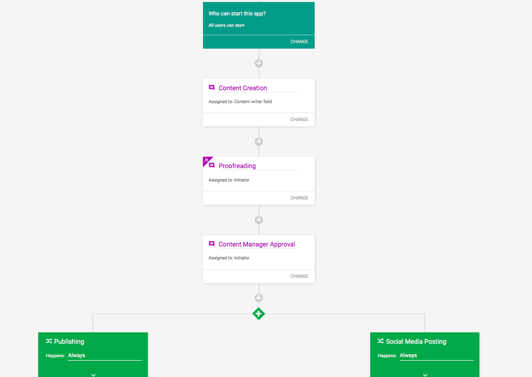Expand Social Media Posting branch with chevron

425,375
